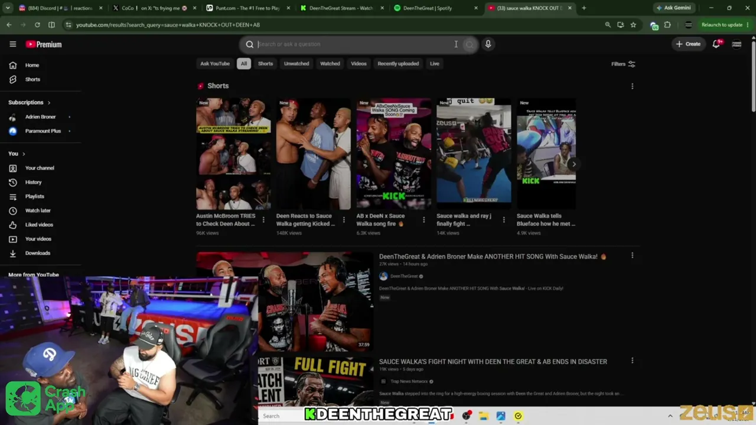Click the zoom magnifier in address bar
The height and width of the screenshot is (425, 756).
click(x=608, y=25)
